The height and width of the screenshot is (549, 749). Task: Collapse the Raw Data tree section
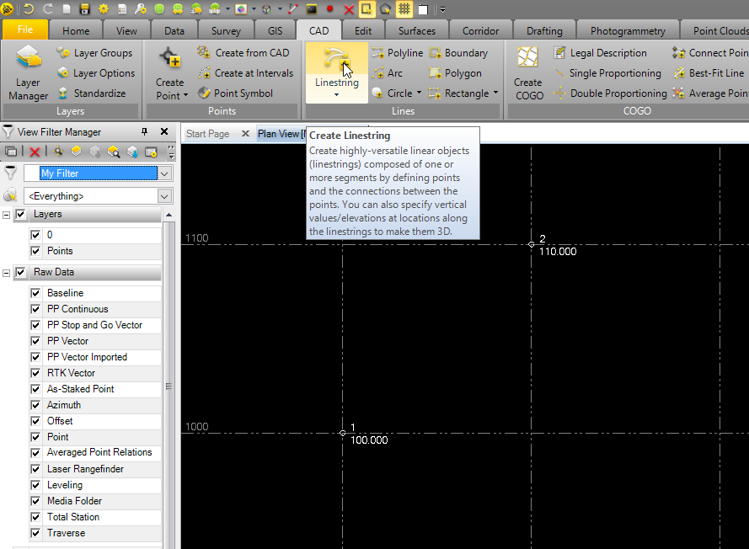click(7, 273)
